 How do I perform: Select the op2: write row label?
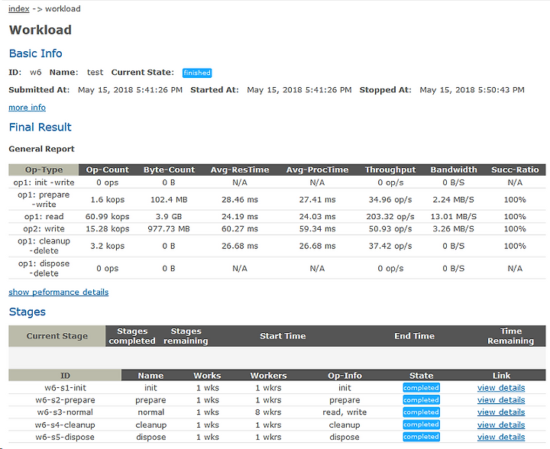click(44, 229)
